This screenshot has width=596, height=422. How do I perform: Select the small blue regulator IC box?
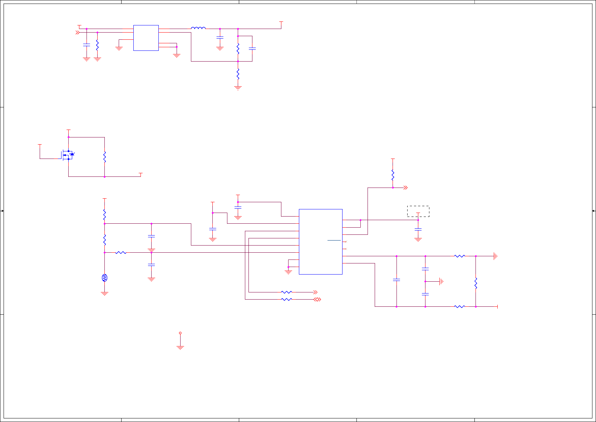tap(146, 38)
